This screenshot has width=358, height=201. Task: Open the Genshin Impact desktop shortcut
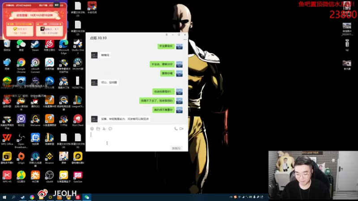click(x=64, y=158)
